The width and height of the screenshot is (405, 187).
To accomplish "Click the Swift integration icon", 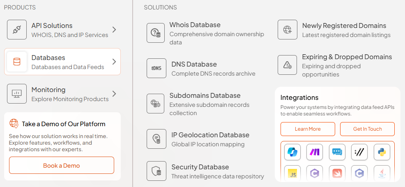I will tap(337, 173).
